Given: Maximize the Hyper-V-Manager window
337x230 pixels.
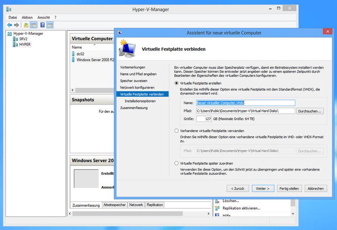Looking at the screenshot, I should (278, 8).
